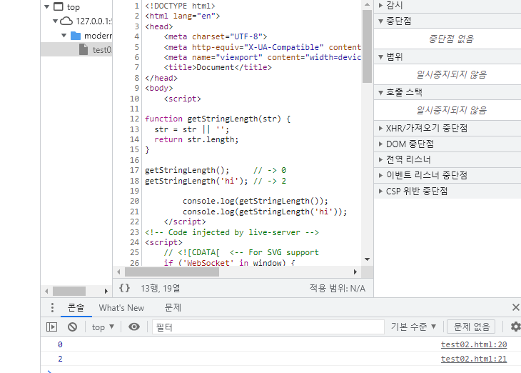Collapse the top frame tree node
The width and height of the screenshot is (521, 373).
(x=47, y=6)
